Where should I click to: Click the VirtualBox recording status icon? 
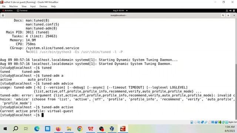tap(216, 122)
